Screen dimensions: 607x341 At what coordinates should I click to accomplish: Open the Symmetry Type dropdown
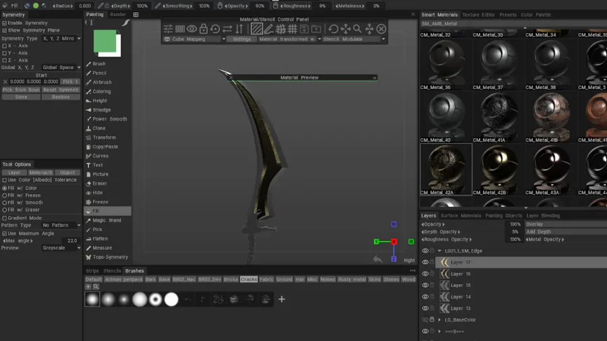point(61,38)
